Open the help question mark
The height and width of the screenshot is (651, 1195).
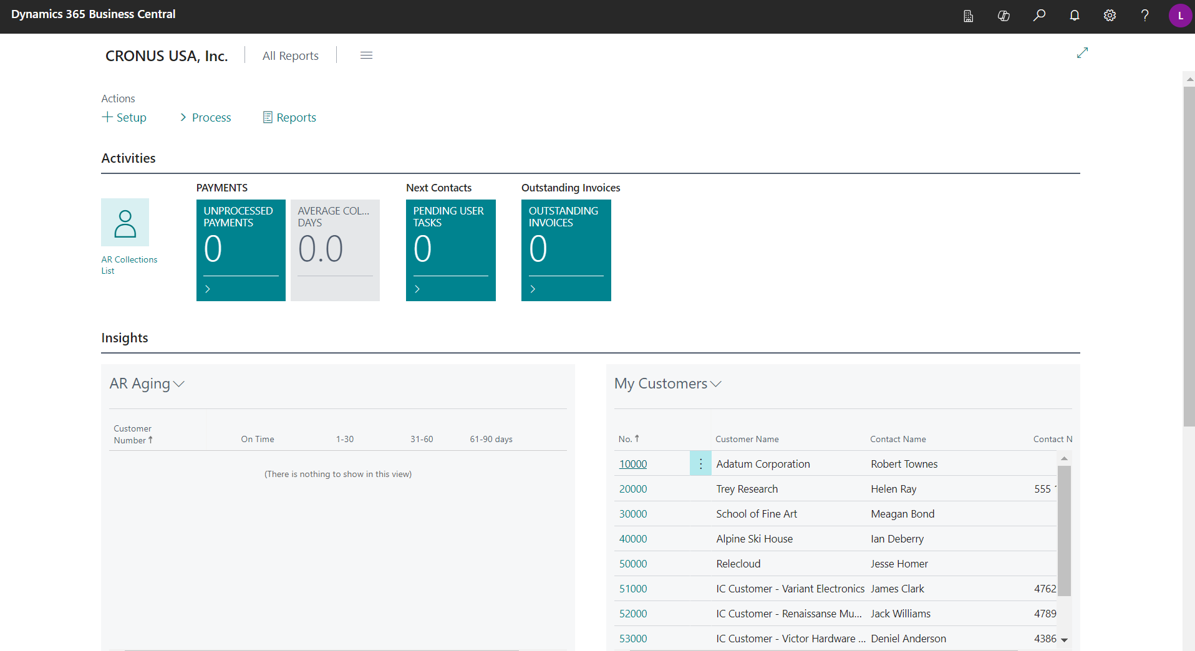pos(1145,16)
